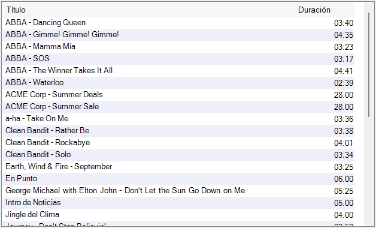Pick the Clean Bandit - Rockabye row
Image resolution: width=376 pixels, height=228 pixels.
(178, 143)
